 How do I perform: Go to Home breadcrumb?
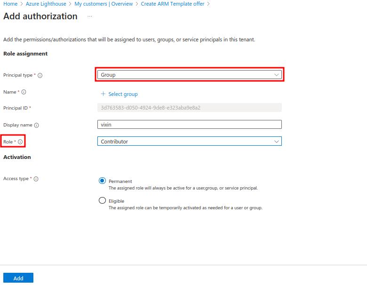point(10,4)
